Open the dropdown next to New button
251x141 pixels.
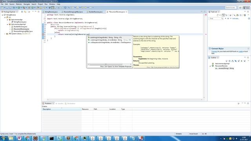coord(4,7)
